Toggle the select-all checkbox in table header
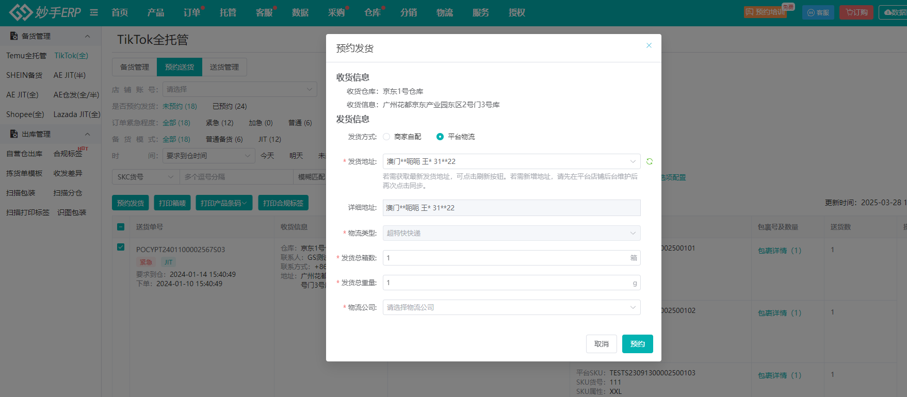 pyautogui.click(x=121, y=227)
